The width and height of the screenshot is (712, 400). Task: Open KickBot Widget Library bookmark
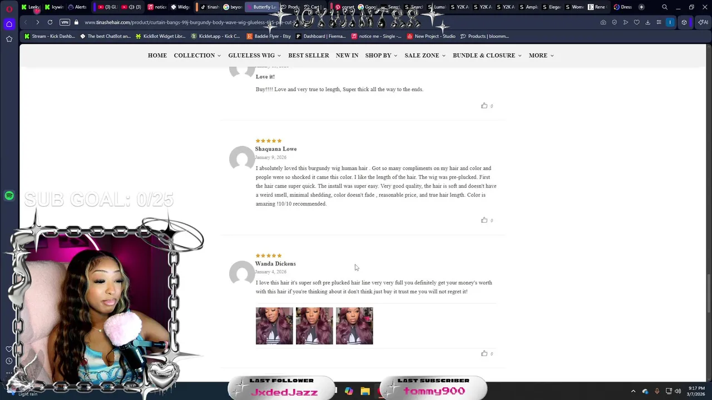point(160,36)
